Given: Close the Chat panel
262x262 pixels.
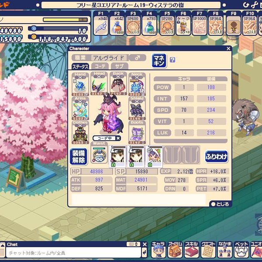Looking at the screenshot, I should click(145, 245).
